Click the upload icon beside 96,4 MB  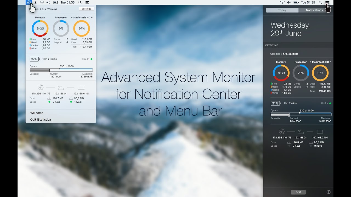coord(311,142)
